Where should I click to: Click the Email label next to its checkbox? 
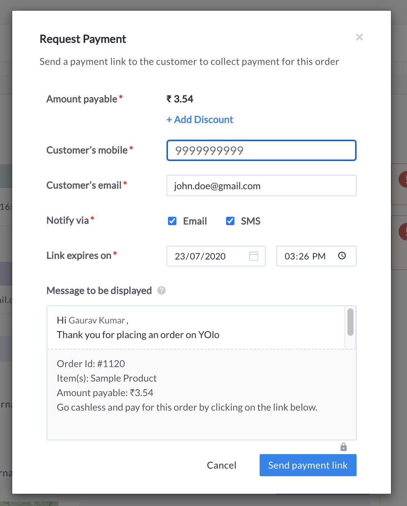click(x=195, y=221)
